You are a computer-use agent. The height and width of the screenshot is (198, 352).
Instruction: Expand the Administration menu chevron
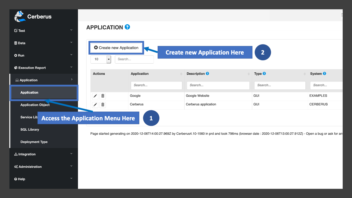(x=71, y=166)
